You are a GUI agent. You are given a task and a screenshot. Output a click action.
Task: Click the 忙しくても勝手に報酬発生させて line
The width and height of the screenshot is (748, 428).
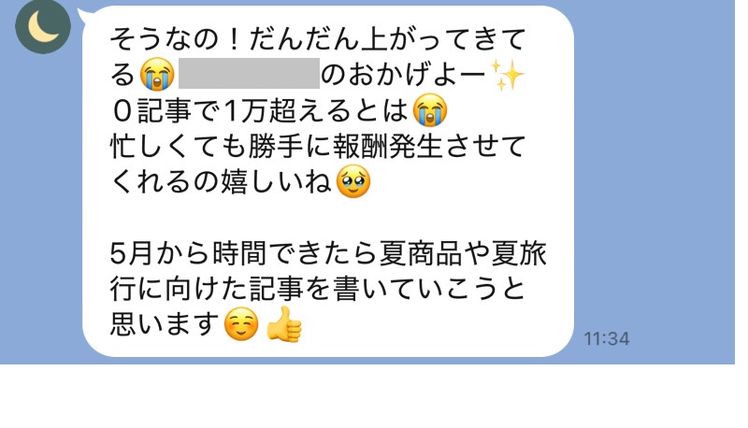point(318,146)
